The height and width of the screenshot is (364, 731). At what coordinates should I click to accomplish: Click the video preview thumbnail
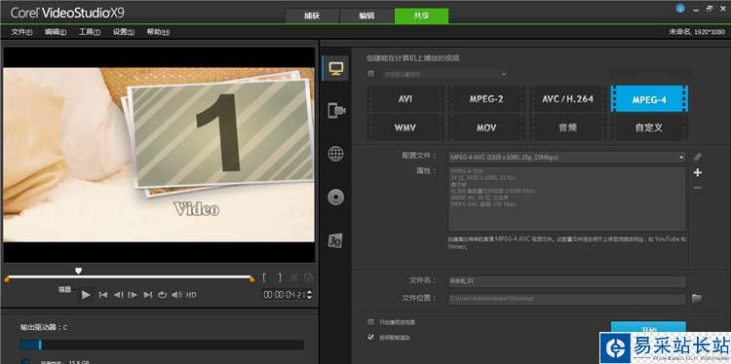click(x=160, y=155)
